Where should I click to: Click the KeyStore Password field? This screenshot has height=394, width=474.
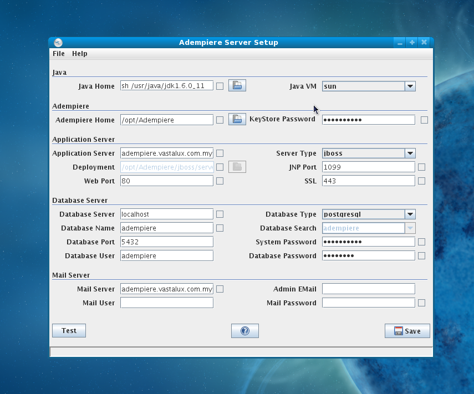pyautogui.click(x=369, y=120)
